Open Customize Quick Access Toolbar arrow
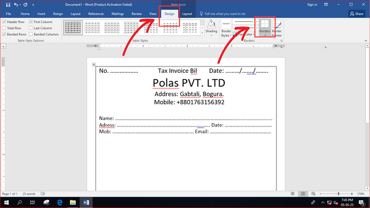Viewport: 370px width, 208px height. (33, 5)
